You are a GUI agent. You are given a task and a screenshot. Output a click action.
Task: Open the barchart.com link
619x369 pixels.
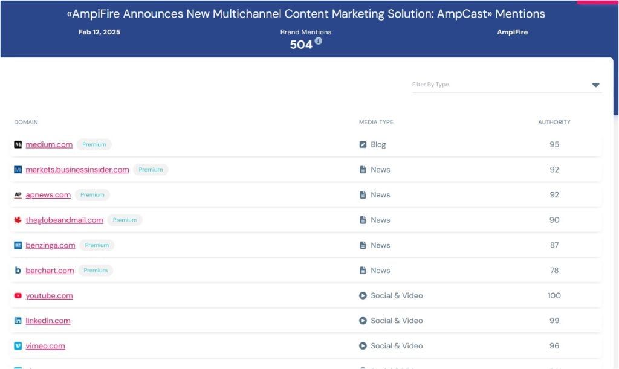[50, 271]
